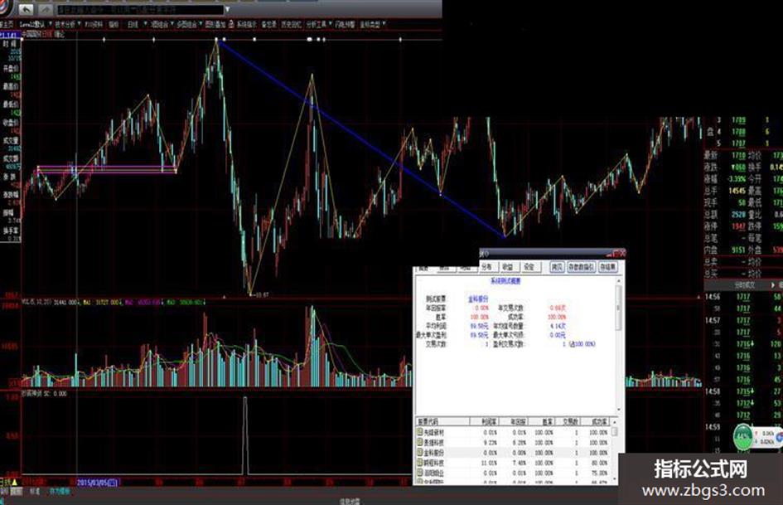Click the cyan tab in bottom status bar

(60, 492)
